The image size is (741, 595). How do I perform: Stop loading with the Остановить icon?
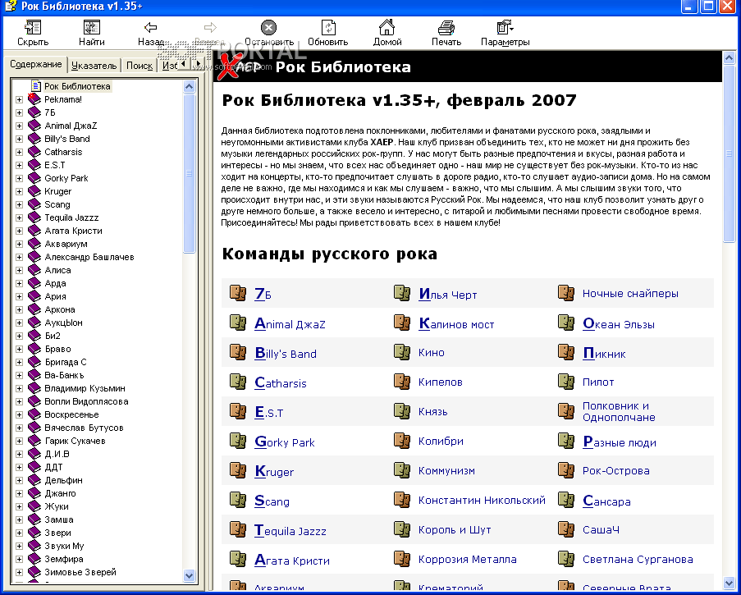269,27
